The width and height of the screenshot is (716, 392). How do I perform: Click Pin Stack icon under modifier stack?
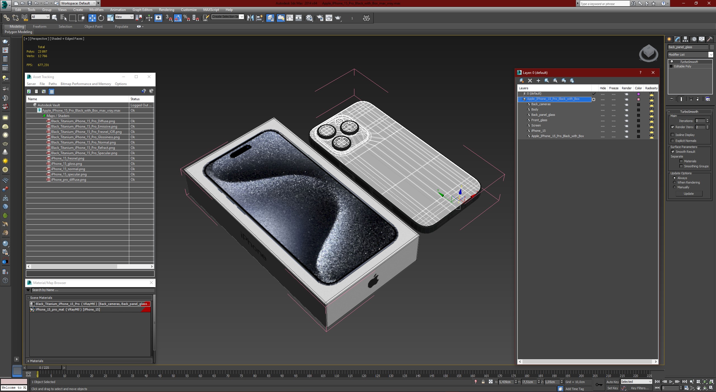tap(671, 99)
